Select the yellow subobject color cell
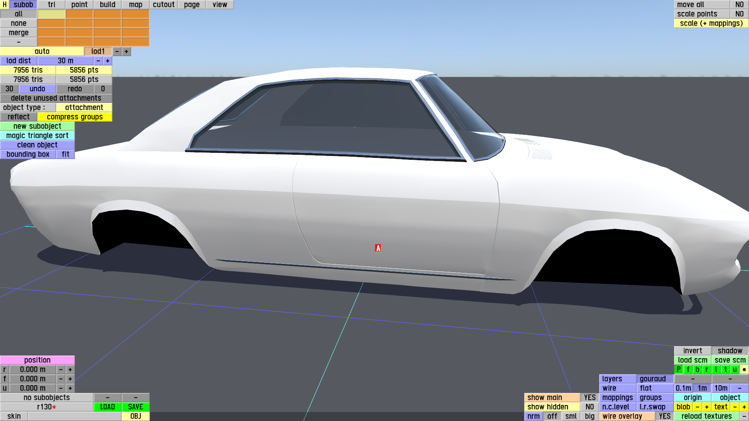The image size is (749, 421). tap(51, 14)
